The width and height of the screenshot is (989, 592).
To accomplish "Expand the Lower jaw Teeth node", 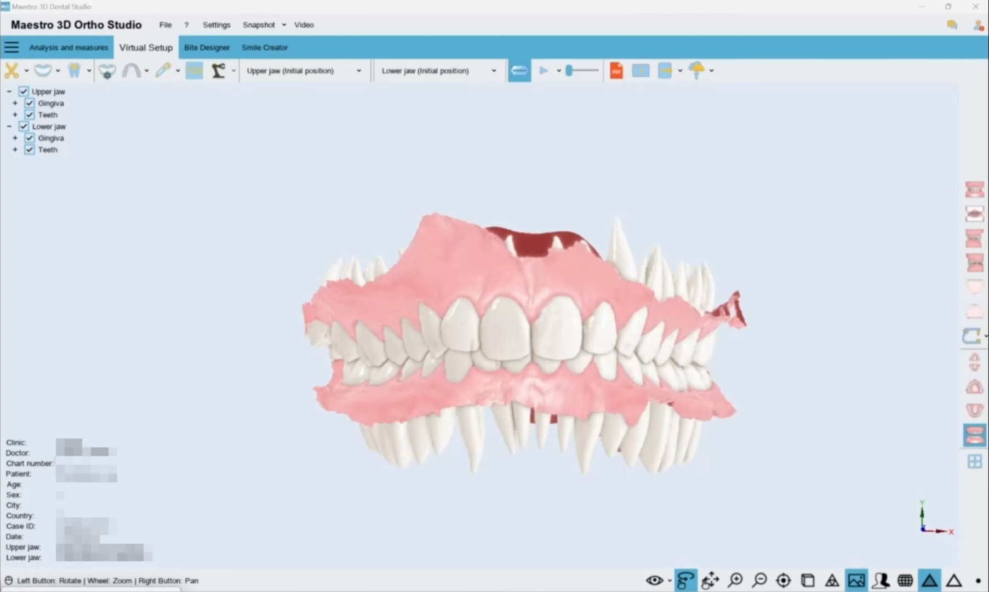I will coord(15,150).
